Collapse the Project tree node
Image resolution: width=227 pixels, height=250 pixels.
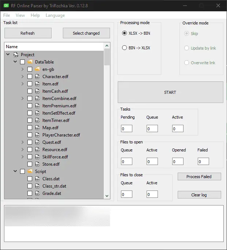[x=8, y=54]
